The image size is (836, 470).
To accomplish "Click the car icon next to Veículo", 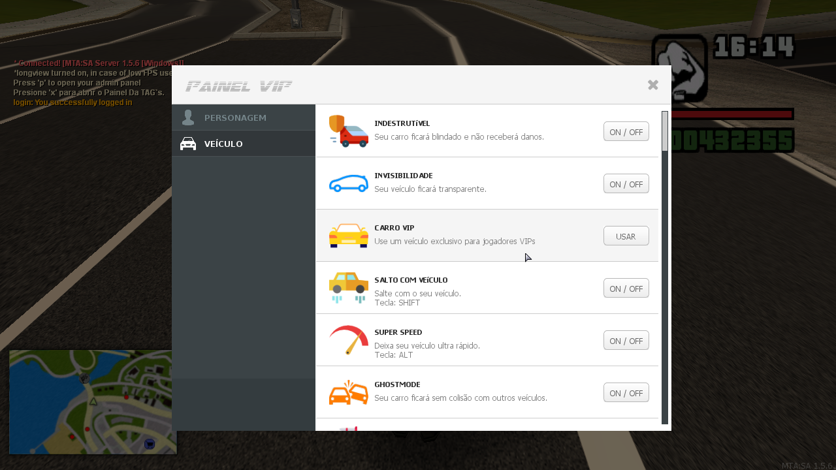I will point(188,143).
